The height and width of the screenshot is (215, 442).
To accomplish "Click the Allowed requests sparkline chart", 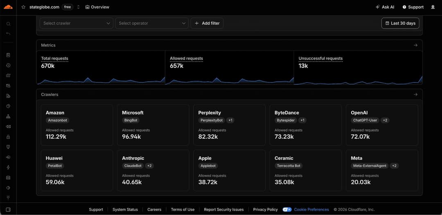I will tap(230, 80).
